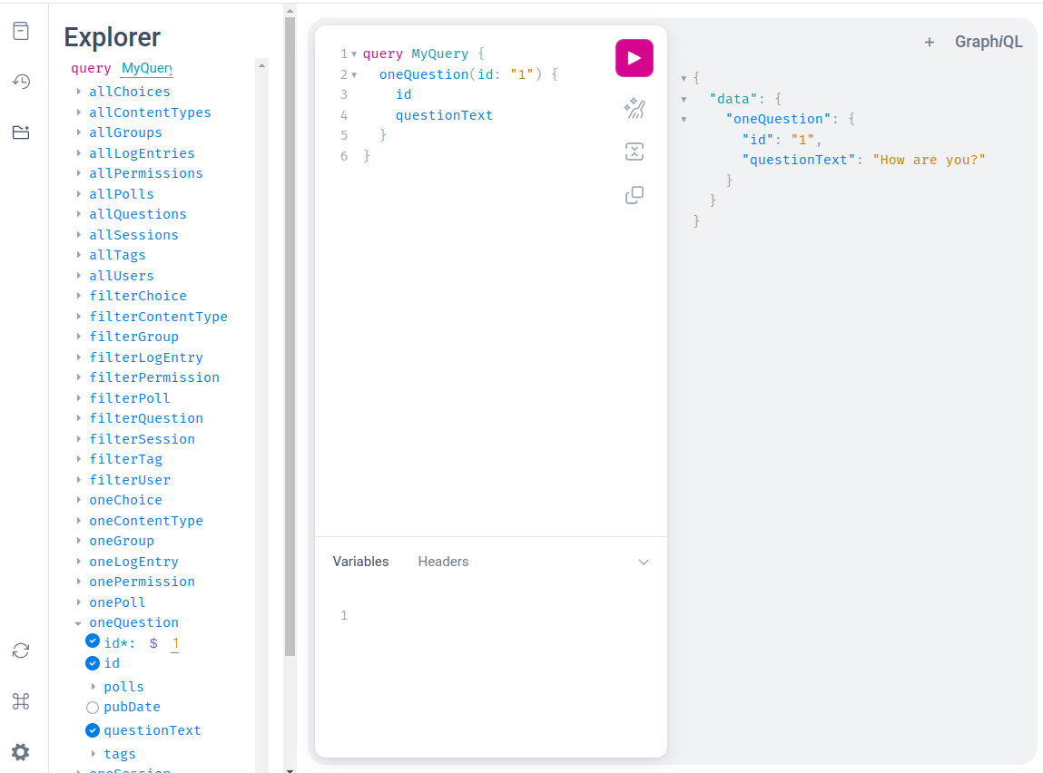Run the query with the play button

point(634,58)
